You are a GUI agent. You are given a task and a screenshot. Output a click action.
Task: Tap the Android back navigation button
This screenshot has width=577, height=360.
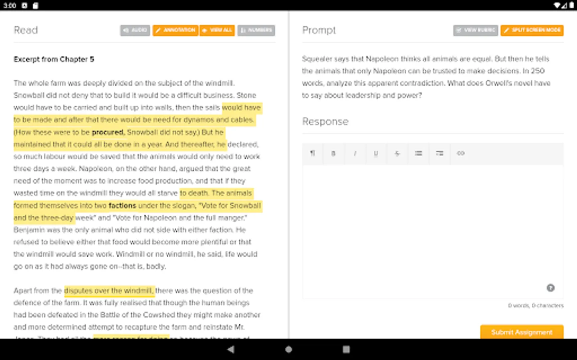click(x=230, y=349)
